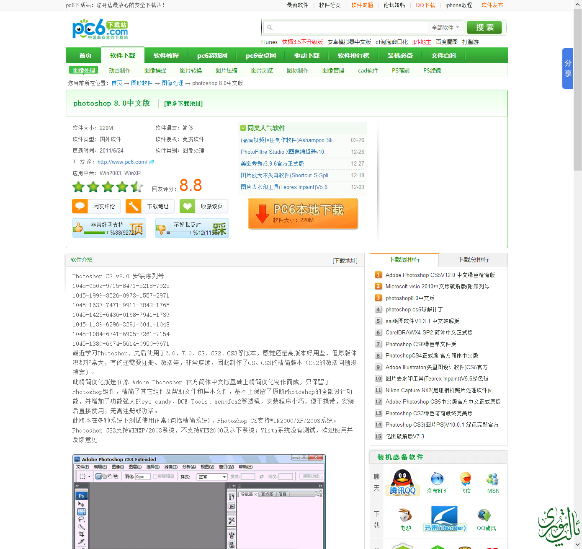Click serial number 1045-1380-6674-5614-0950-9671

pos(121,344)
